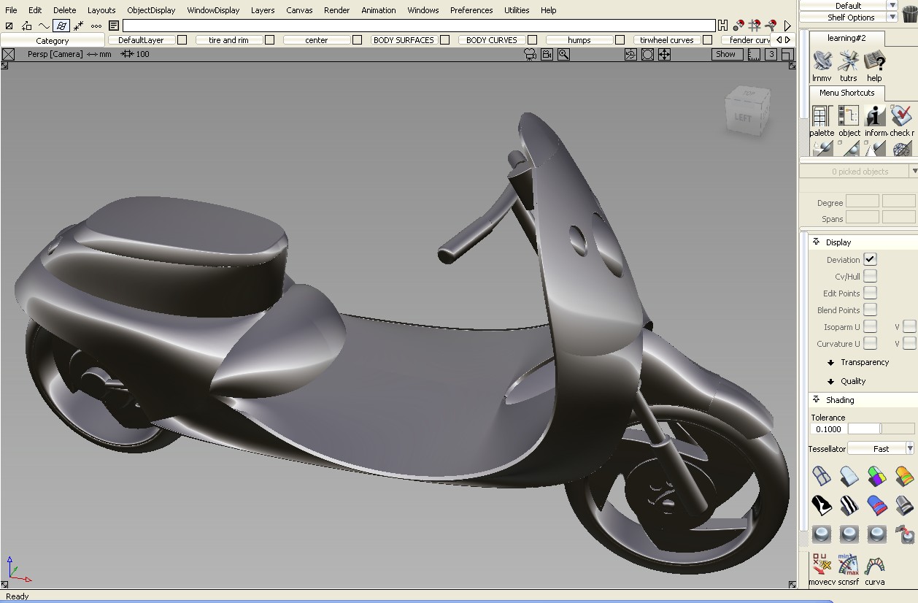The image size is (918, 603).
Task: Click the camera icon in the viewport toolbar
Action: pos(531,53)
